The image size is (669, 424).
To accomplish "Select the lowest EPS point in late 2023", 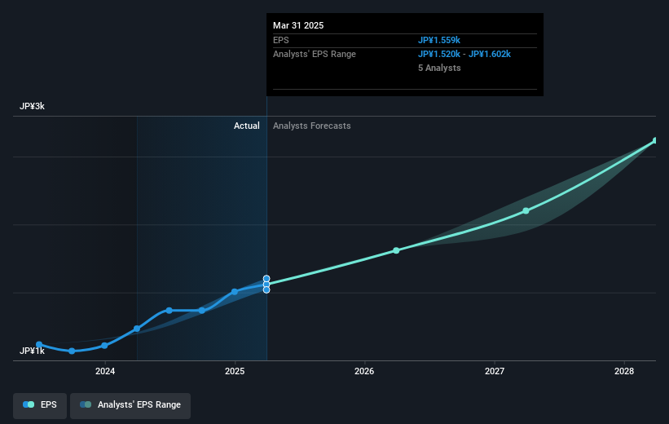I will tap(72, 351).
